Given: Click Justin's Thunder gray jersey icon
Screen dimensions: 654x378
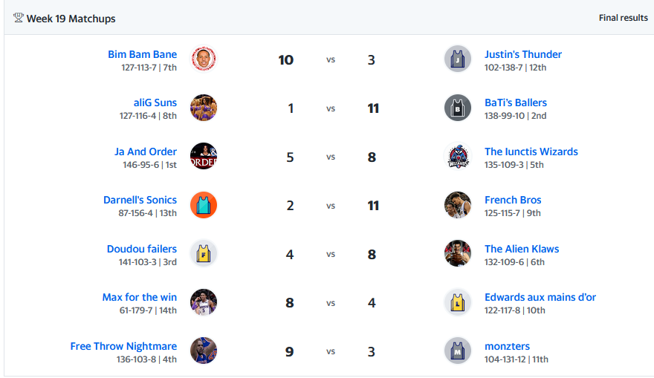Looking at the screenshot, I should pyautogui.click(x=458, y=59).
